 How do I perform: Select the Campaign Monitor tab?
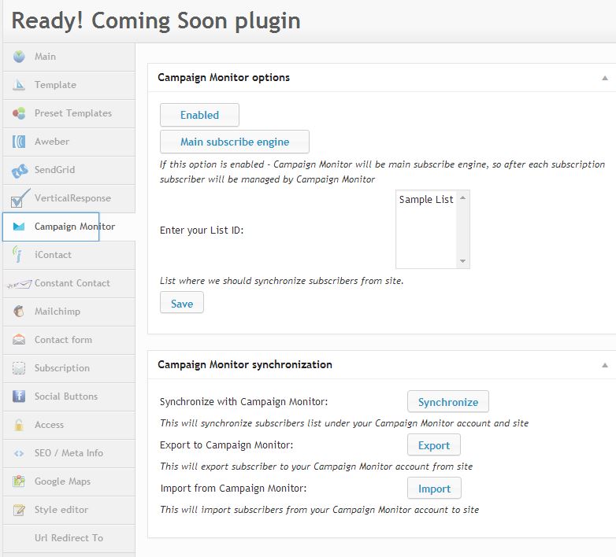coord(69,227)
